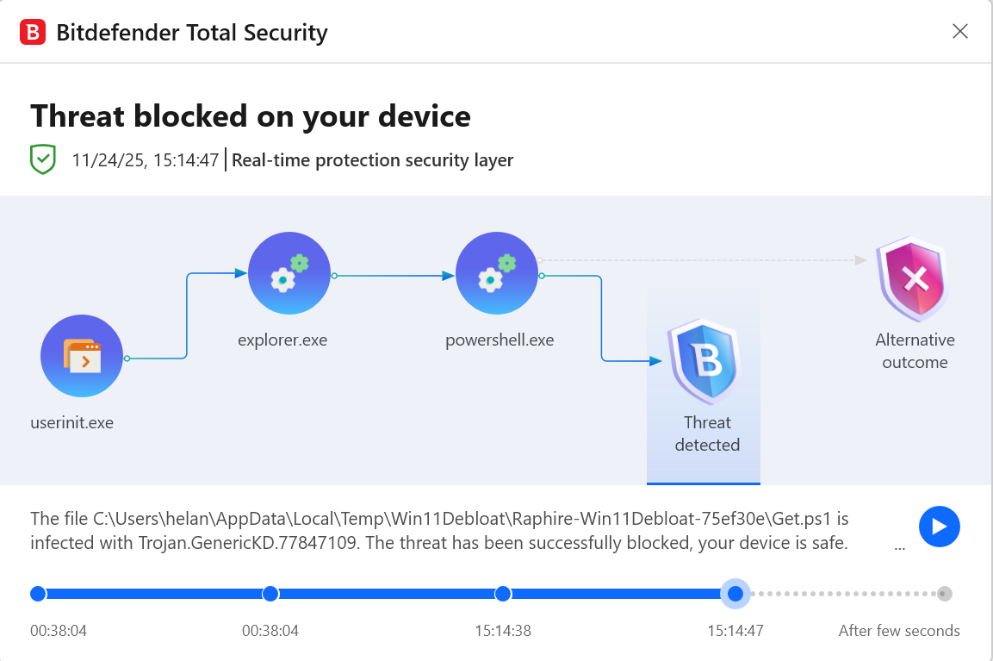Screen dimensions: 993x661
Task: Expand the threat description via the ellipsis
Action: (900, 546)
